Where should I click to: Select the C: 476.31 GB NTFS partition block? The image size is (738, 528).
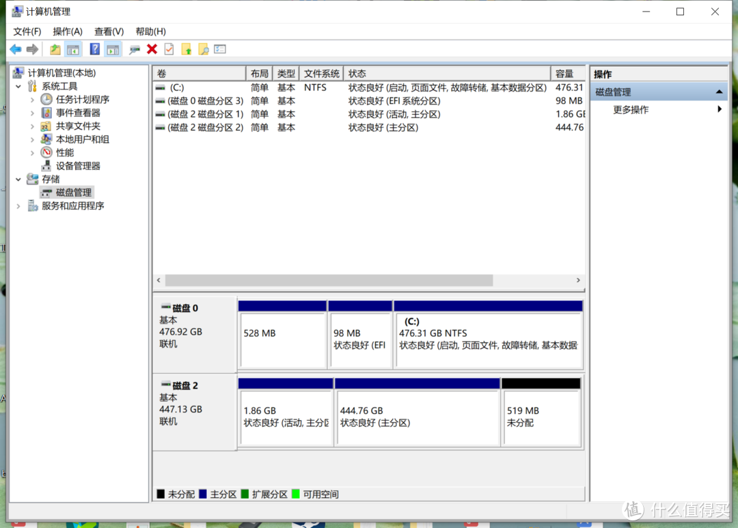[x=489, y=339]
